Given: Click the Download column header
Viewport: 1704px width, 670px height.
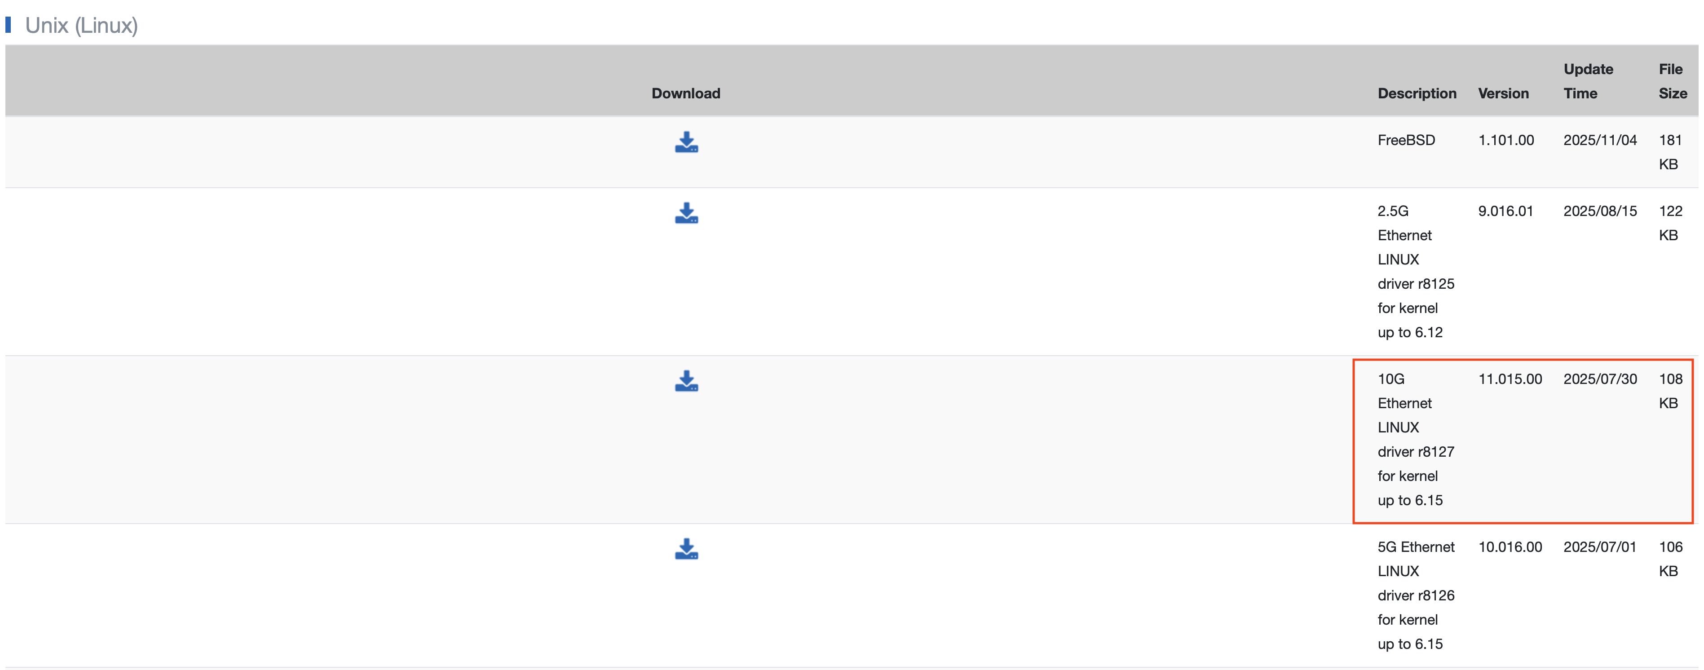Looking at the screenshot, I should pos(685,93).
